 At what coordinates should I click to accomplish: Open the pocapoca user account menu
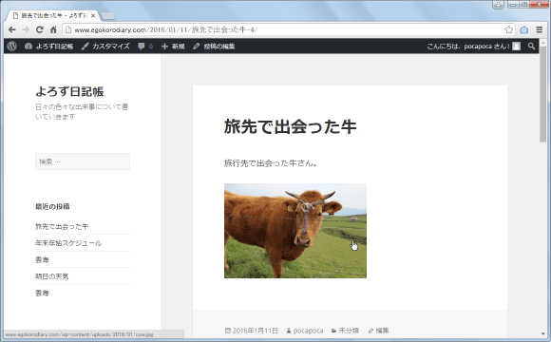click(474, 46)
